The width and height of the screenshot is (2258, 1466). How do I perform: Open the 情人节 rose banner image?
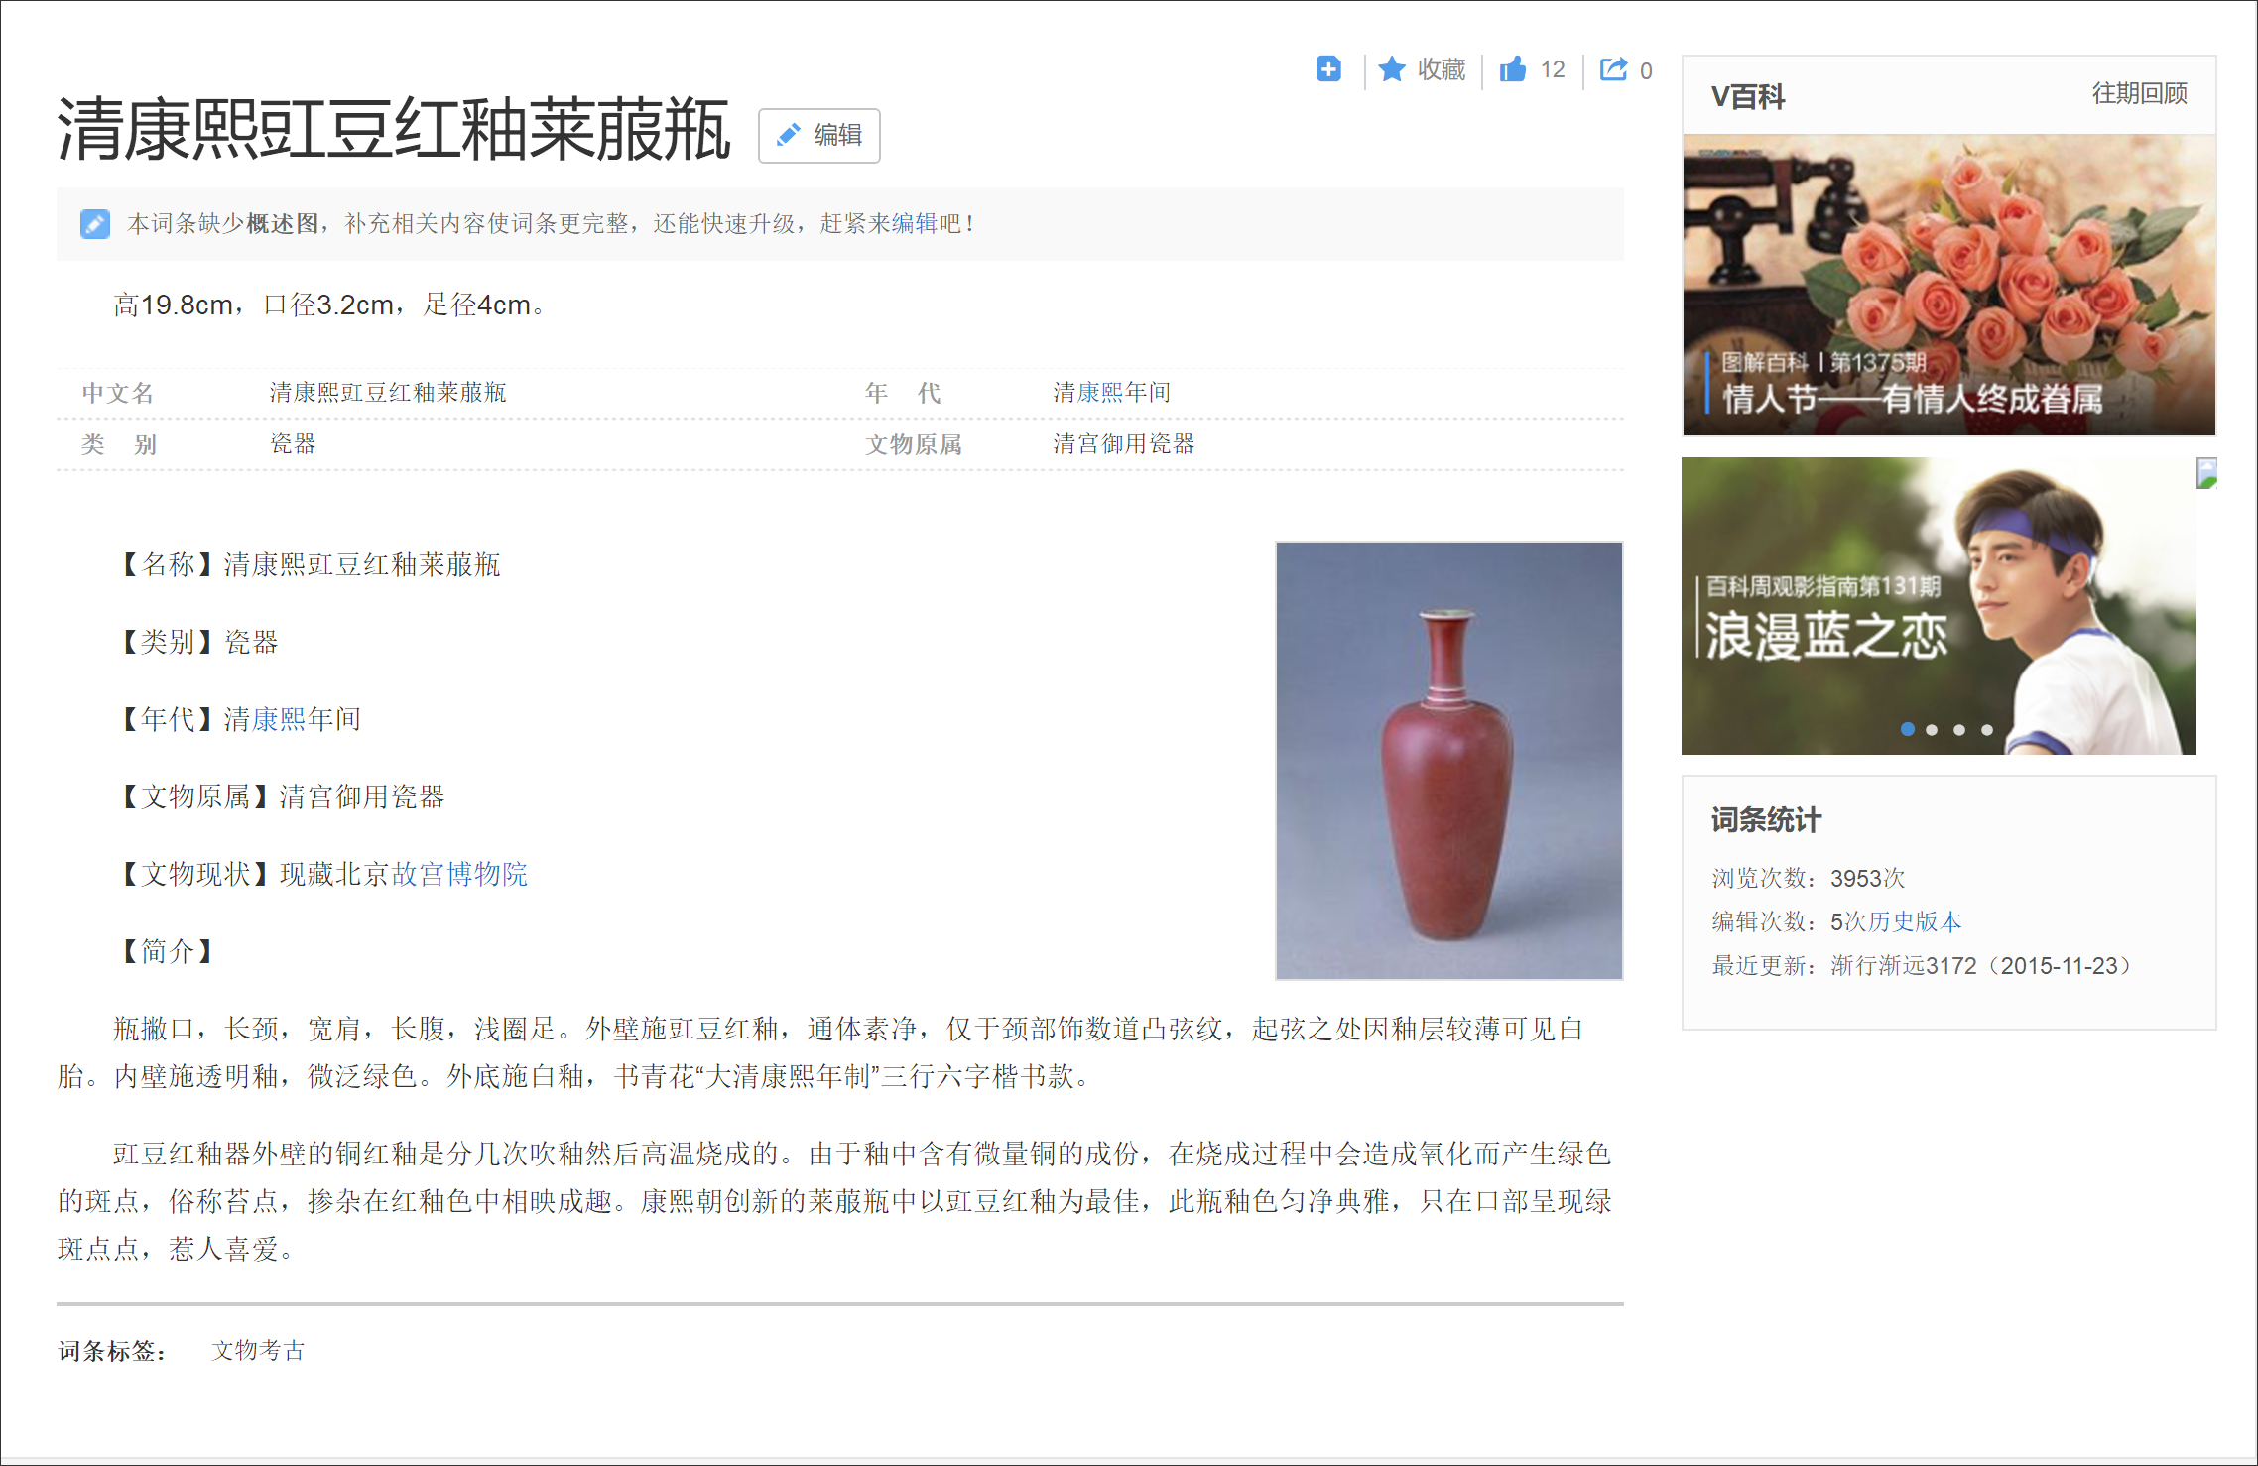1948,286
